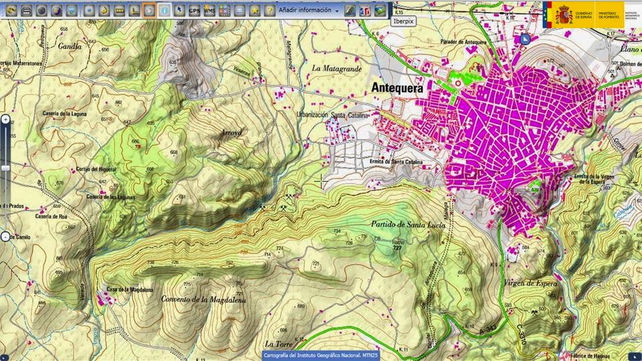642x361 pixels.
Task: Click the Virgen de Espera label
Action: [530, 283]
